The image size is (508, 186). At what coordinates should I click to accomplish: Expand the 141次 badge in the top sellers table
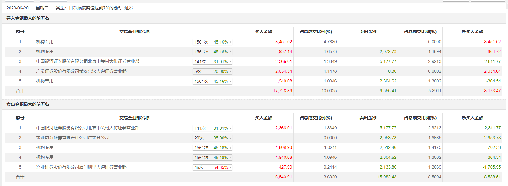pyautogui.click(x=212, y=128)
